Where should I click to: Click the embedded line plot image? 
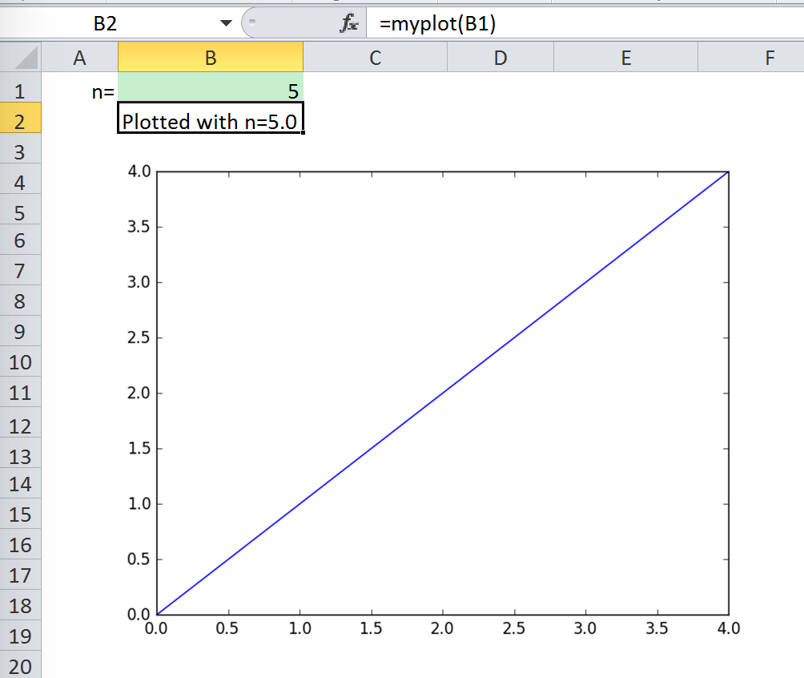point(433,399)
